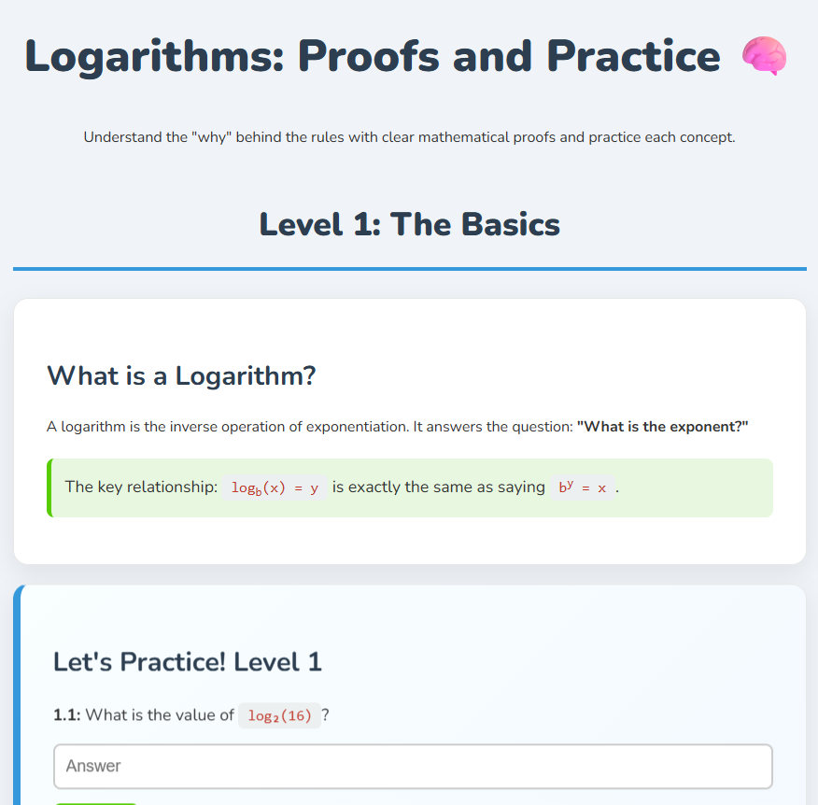Viewport: 818px width, 805px height.
Task: Click the subtitle starting "Understand the why"
Action: pos(409,137)
